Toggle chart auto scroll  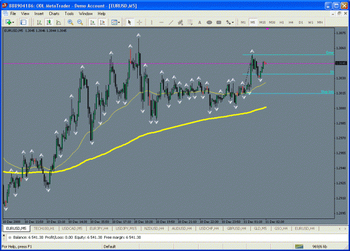pyautogui.click(x=92, y=22)
